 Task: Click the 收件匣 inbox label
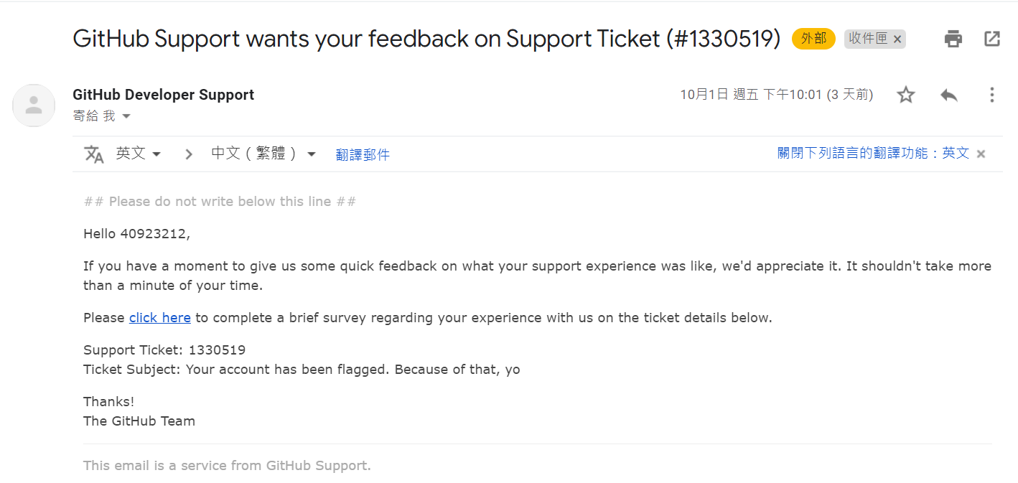(x=868, y=39)
